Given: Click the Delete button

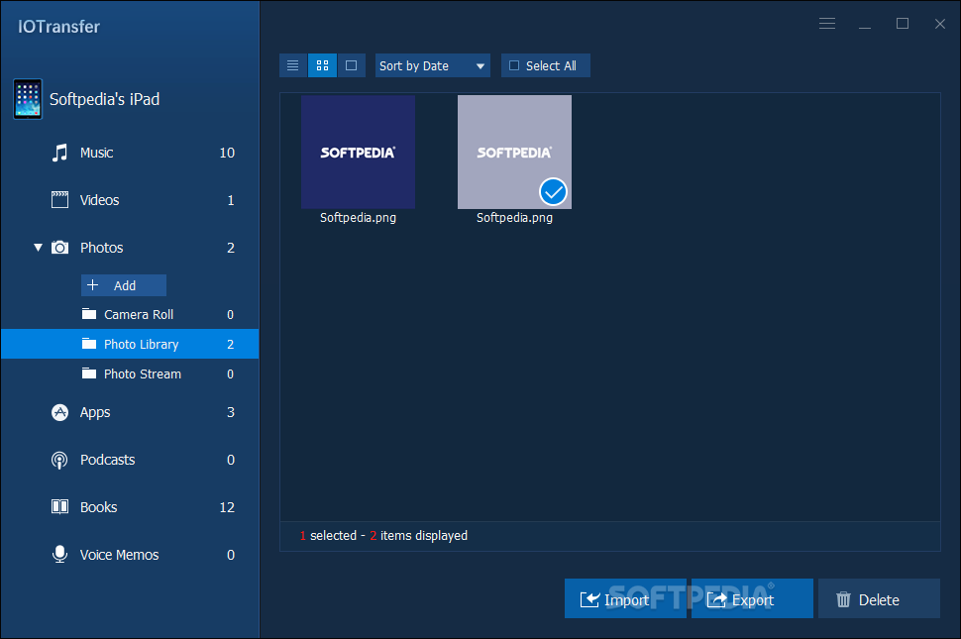Looking at the screenshot, I should point(879,598).
